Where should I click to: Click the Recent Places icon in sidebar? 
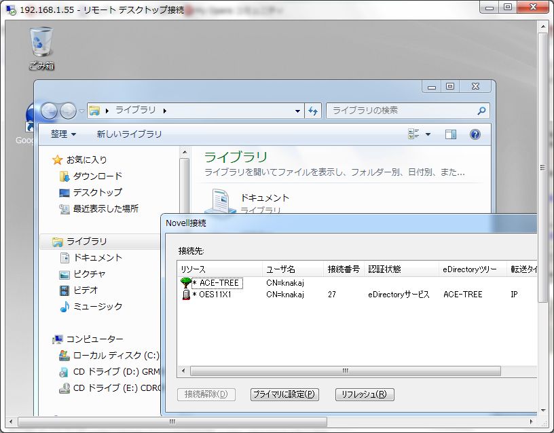click(64, 209)
